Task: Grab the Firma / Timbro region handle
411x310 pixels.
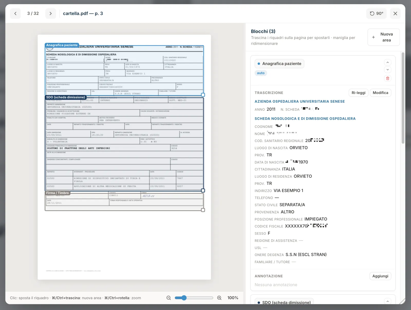Action: tap(203, 210)
